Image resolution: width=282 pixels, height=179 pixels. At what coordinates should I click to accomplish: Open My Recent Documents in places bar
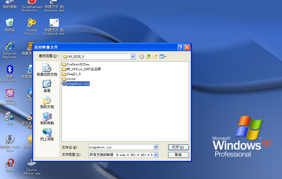(47, 70)
